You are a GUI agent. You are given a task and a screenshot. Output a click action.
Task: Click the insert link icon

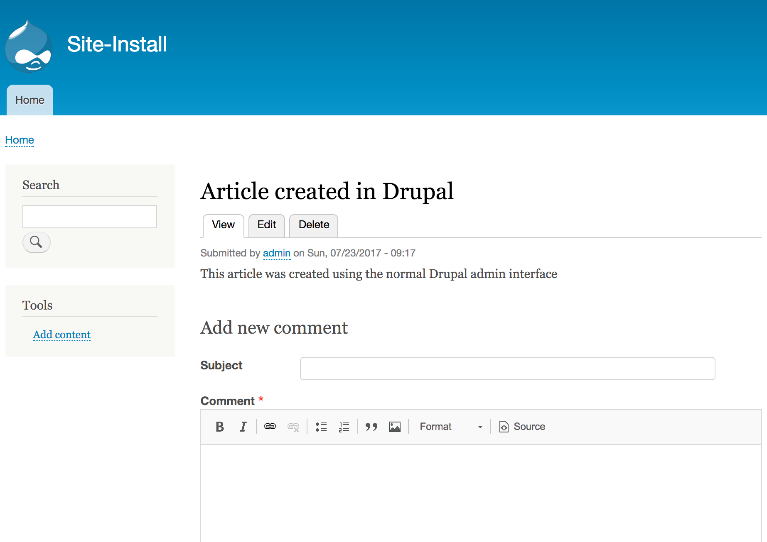pyautogui.click(x=270, y=427)
